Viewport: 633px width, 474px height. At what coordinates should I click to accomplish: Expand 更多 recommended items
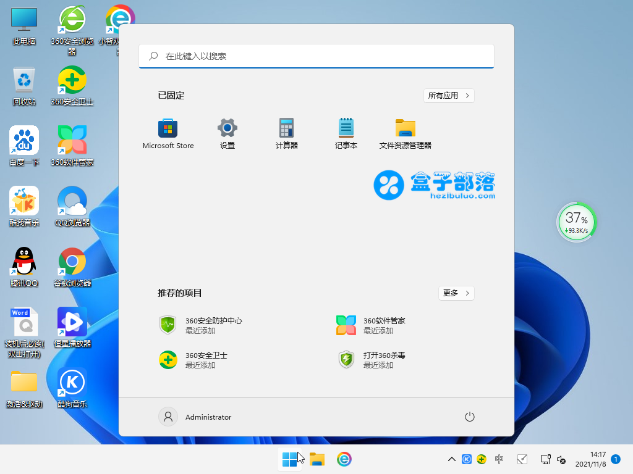click(x=456, y=293)
